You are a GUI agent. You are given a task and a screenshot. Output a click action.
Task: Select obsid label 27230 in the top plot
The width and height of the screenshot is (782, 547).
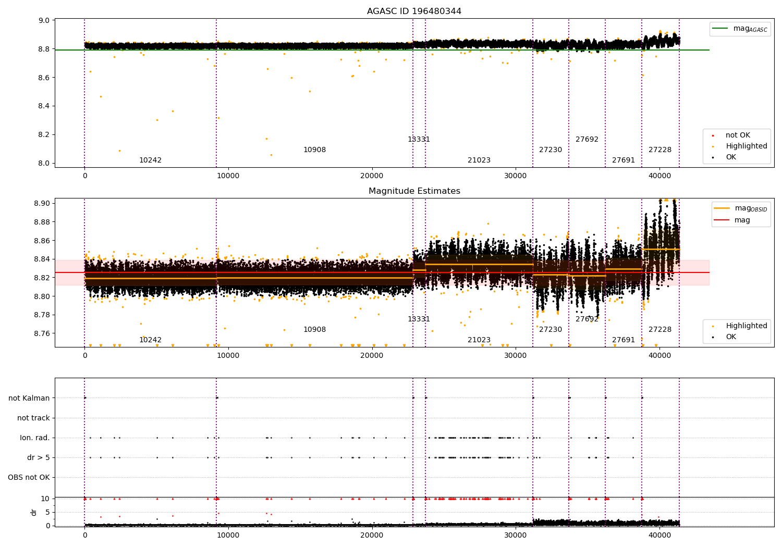[x=551, y=150]
